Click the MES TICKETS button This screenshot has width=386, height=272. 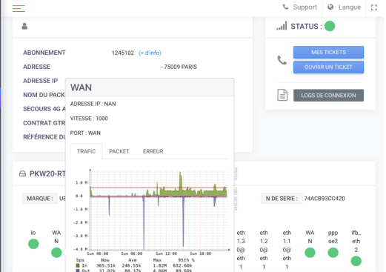pyautogui.click(x=328, y=53)
